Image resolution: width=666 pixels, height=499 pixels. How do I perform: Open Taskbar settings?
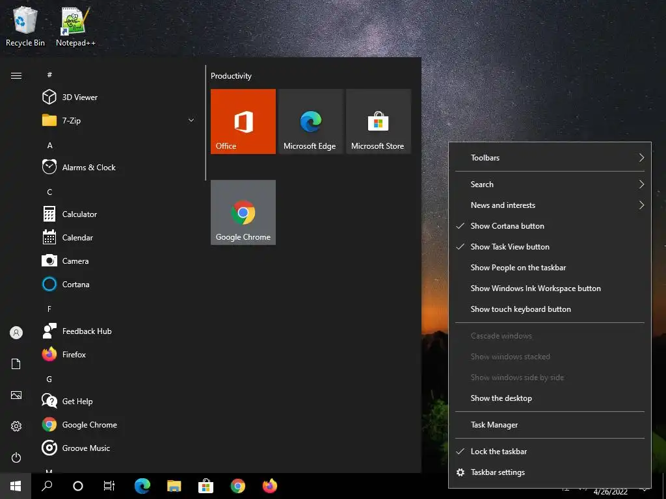click(550, 472)
